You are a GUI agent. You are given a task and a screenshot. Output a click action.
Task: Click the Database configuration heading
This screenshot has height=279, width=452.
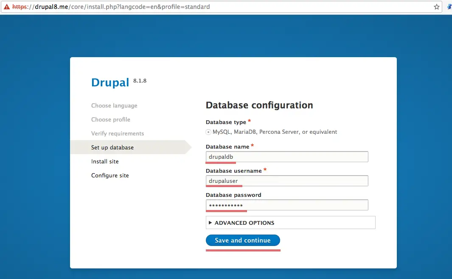pyautogui.click(x=259, y=105)
